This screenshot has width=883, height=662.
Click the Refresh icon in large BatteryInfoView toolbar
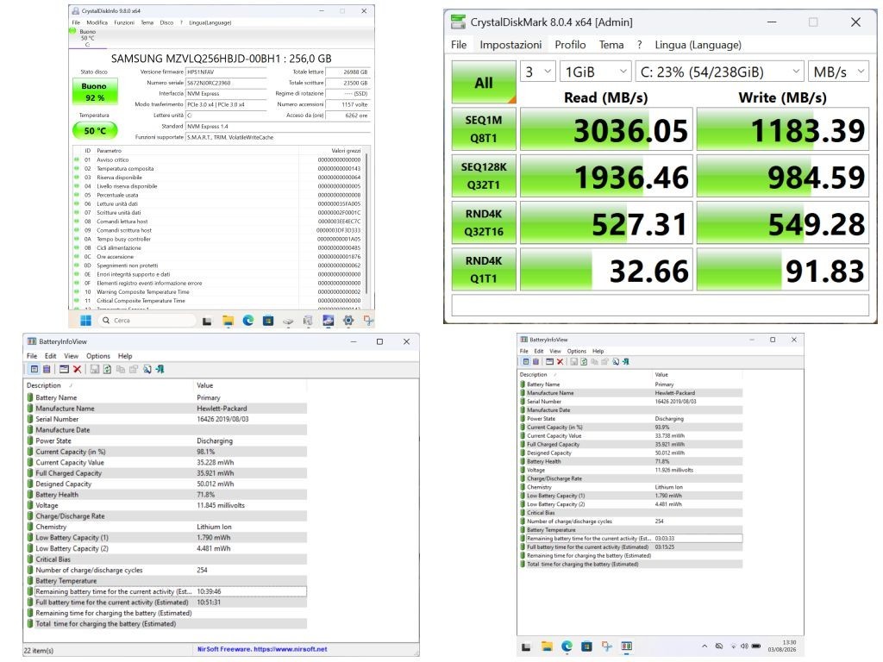(x=107, y=369)
